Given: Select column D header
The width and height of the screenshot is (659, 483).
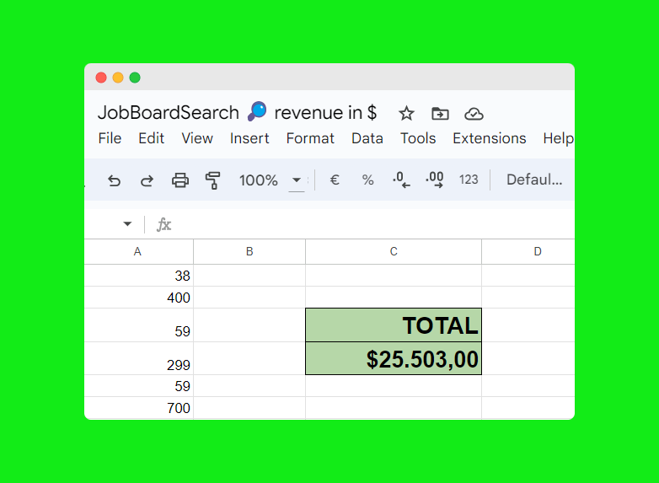Looking at the screenshot, I should coord(528,251).
